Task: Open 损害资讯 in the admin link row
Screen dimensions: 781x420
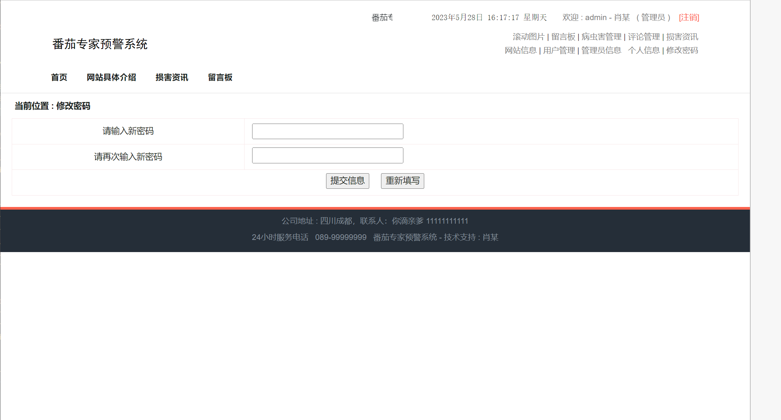Action: tap(682, 37)
